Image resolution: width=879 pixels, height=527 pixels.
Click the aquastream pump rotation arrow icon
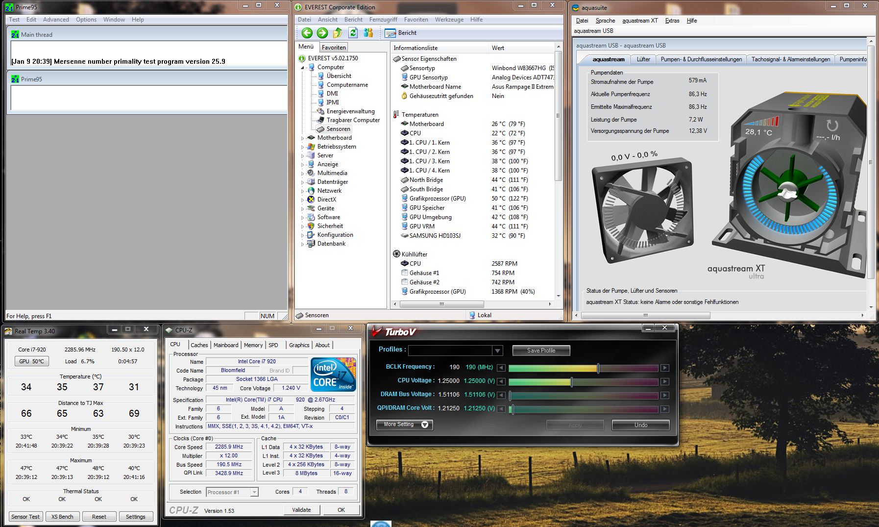coord(831,126)
